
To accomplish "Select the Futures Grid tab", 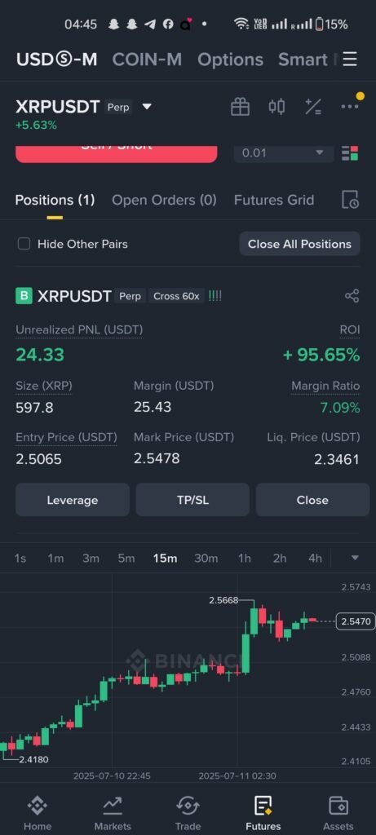I will click(274, 201).
